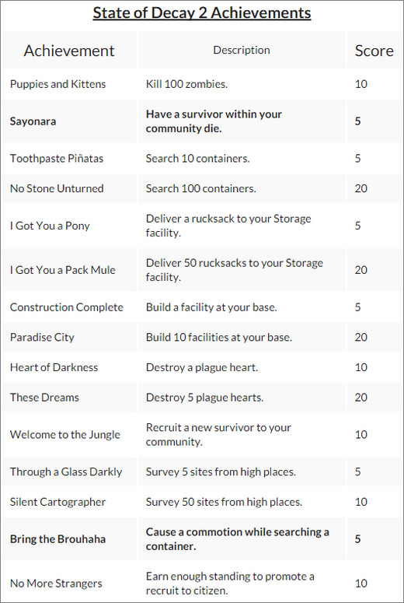The width and height of the screenshot is (404, 603).
Task: Select the Achievement column header
Action: [69, 51]
